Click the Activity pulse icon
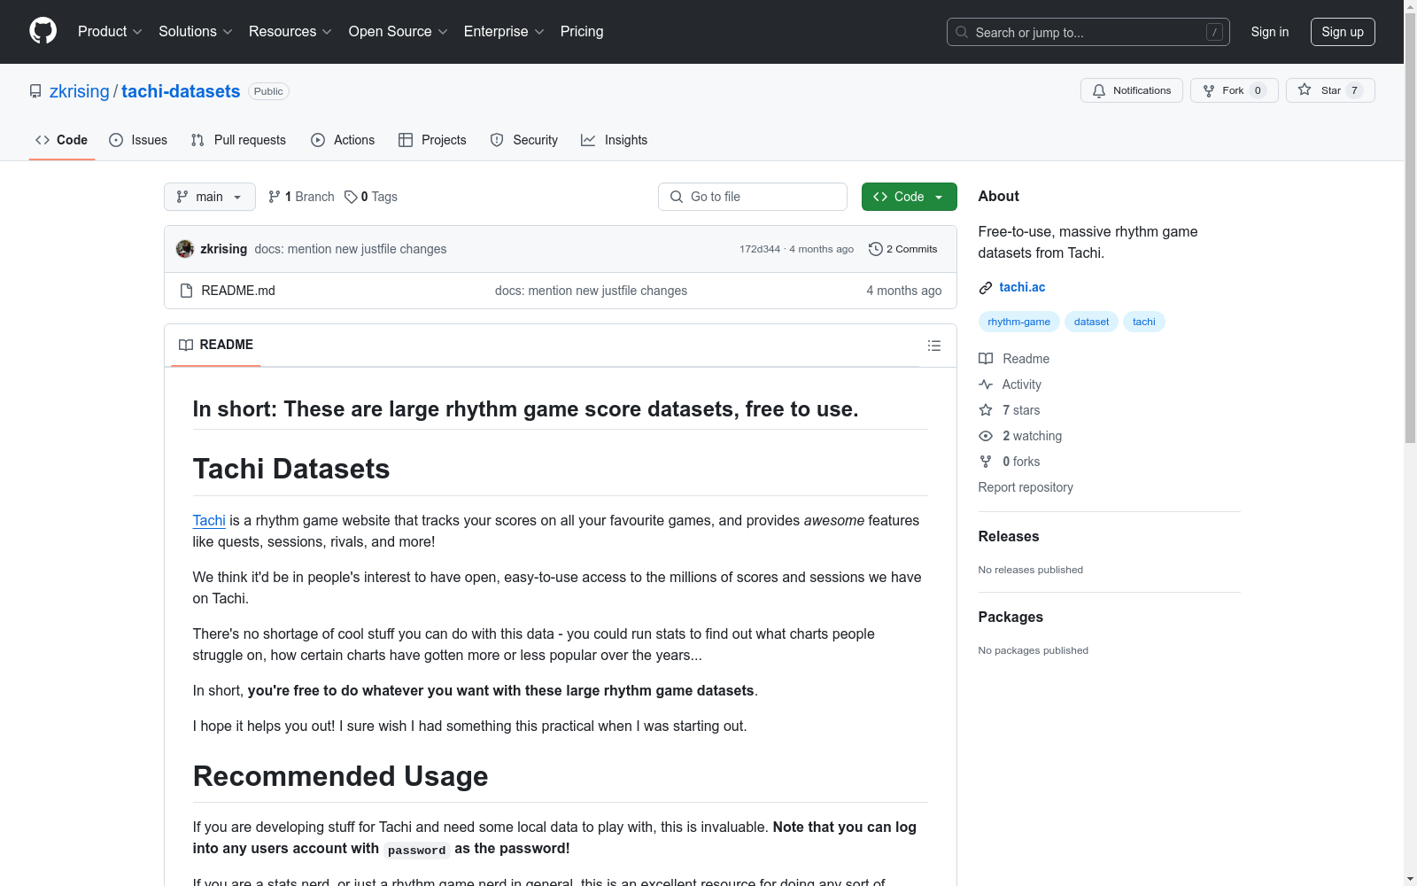Viewport: 1417px width, 886px height. tap(986, 385)
